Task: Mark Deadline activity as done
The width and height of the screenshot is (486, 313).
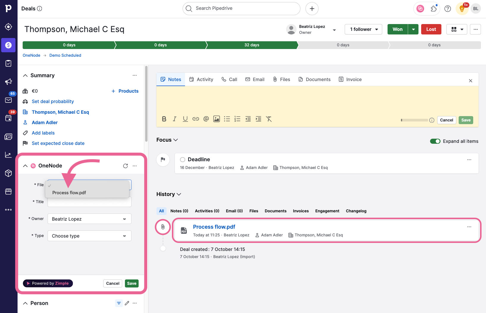Action: pyautogui.click(x=183, y=160)
